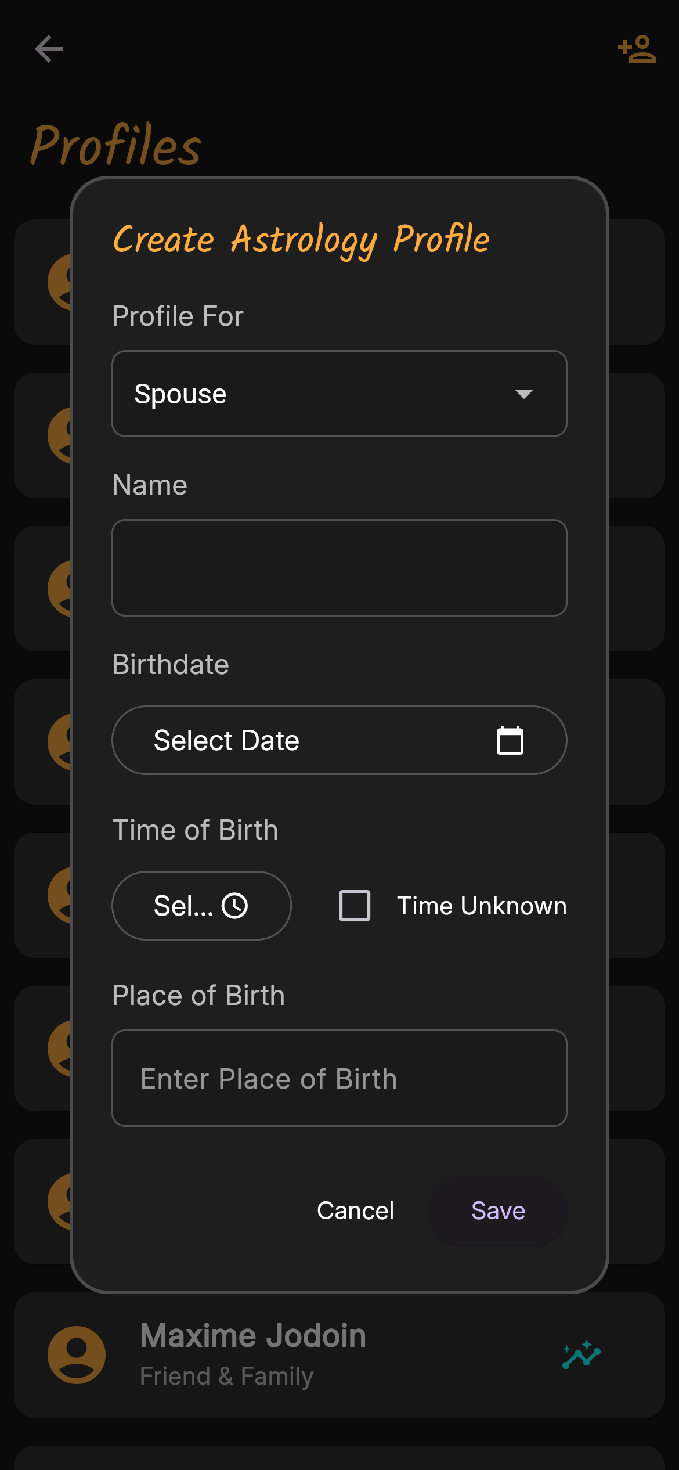679x1470 pixels.
Task: Tap the add new profile icon
Action: click(x=637, y=49)
